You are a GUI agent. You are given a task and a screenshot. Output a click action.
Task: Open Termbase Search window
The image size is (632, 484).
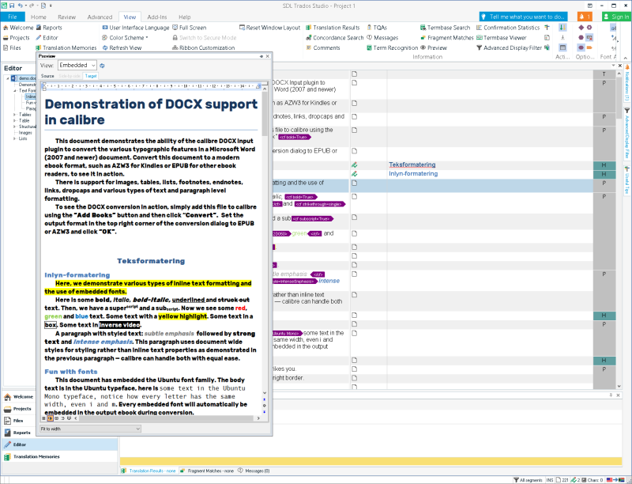(x=445, y=28)
